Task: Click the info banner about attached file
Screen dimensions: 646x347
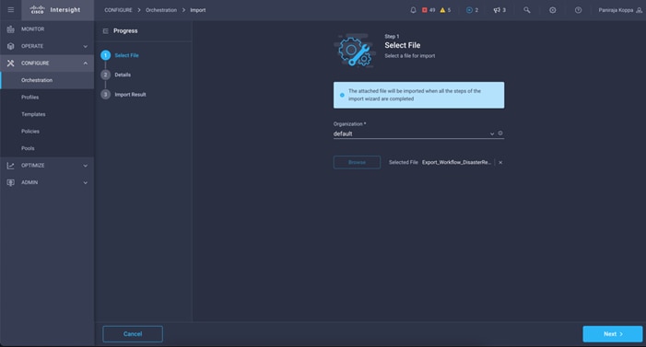Action: click(418, 95)
